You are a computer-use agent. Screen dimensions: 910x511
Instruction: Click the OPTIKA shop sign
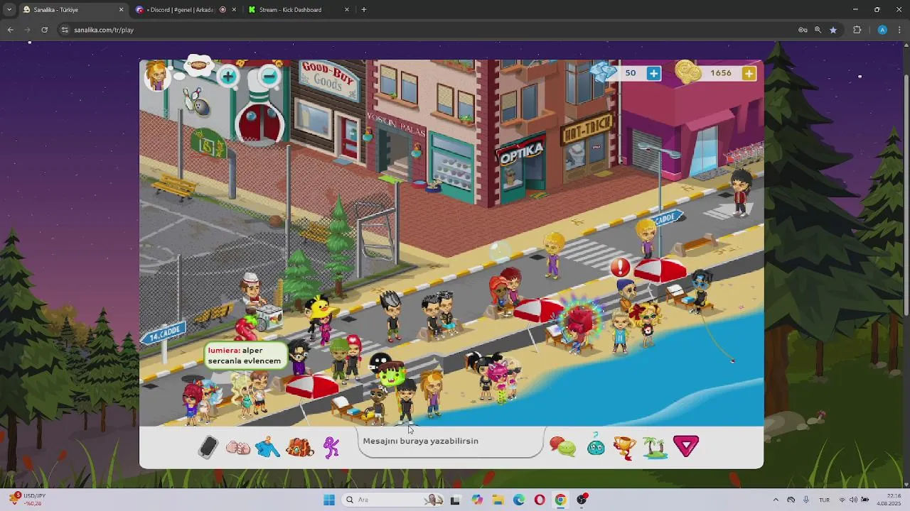[522, 153]
